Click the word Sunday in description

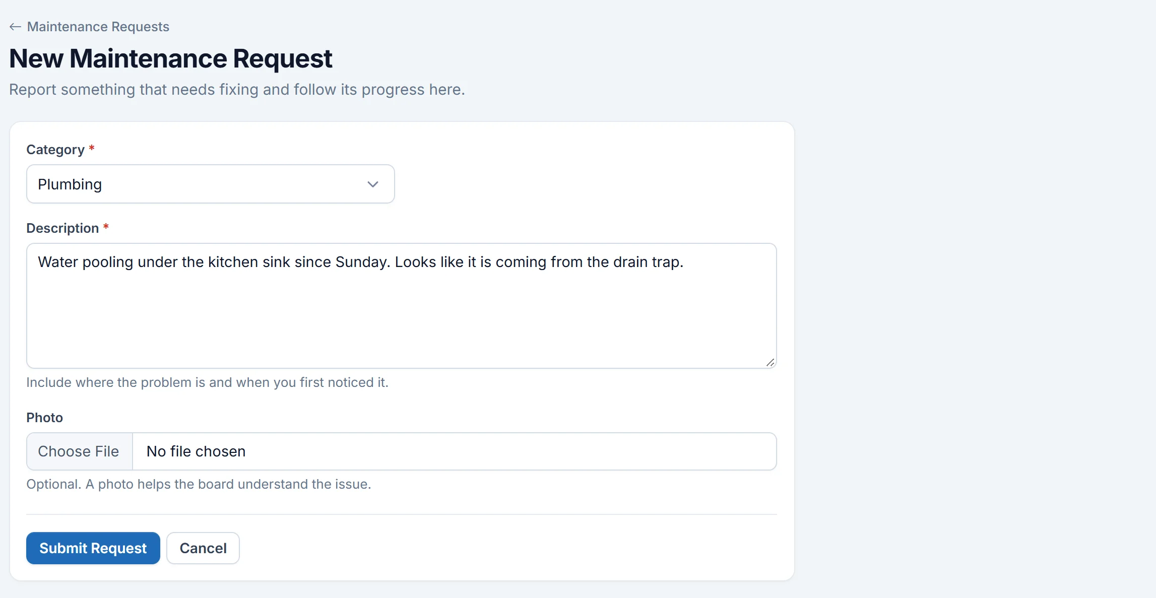363,262
